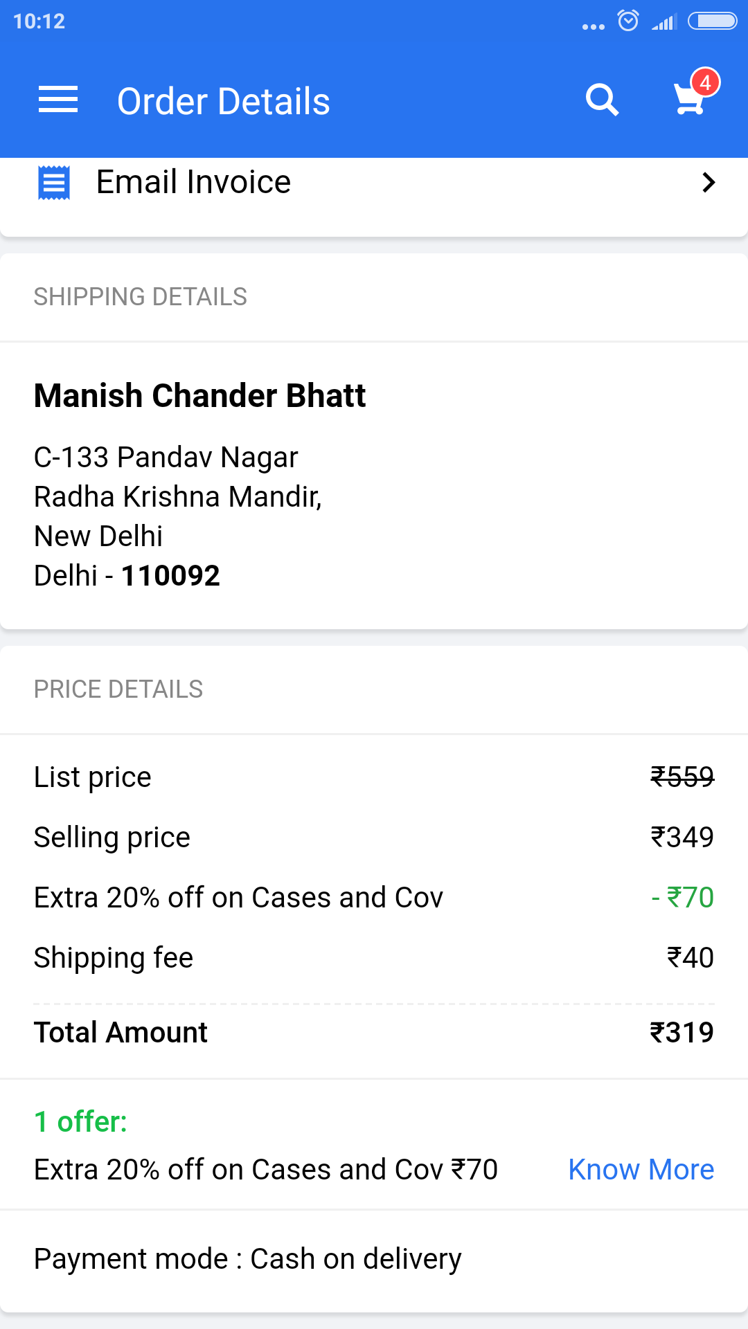The width and height of the screenshot is (748, 1329).
Task: Select the recipient name Manish Chander Bhatt
Action: point(199,396)
